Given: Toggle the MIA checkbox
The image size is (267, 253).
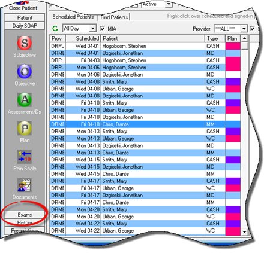Looking at the screenshot, I should [102, 29].
